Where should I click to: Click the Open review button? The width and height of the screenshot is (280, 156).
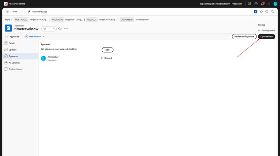[x=267, y=37]
